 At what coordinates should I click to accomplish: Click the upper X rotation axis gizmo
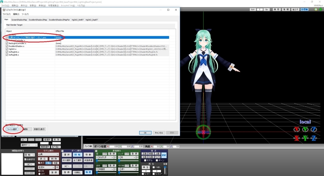(x=297, y=129)
